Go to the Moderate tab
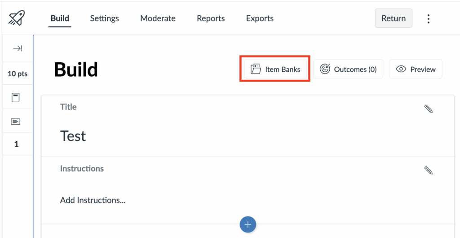Viewport: 460px width, 238px height. coord(158,18)
